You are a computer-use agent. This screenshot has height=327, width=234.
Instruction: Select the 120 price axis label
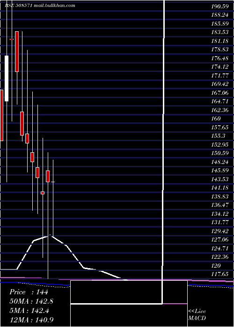tap(216, 266)
